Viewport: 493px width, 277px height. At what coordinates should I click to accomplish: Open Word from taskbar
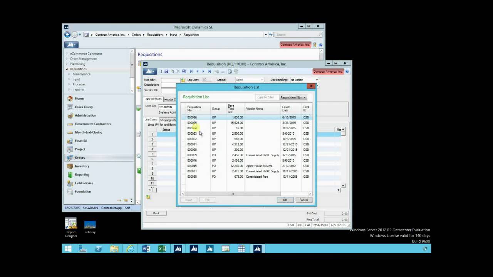[x=146, y=249]
